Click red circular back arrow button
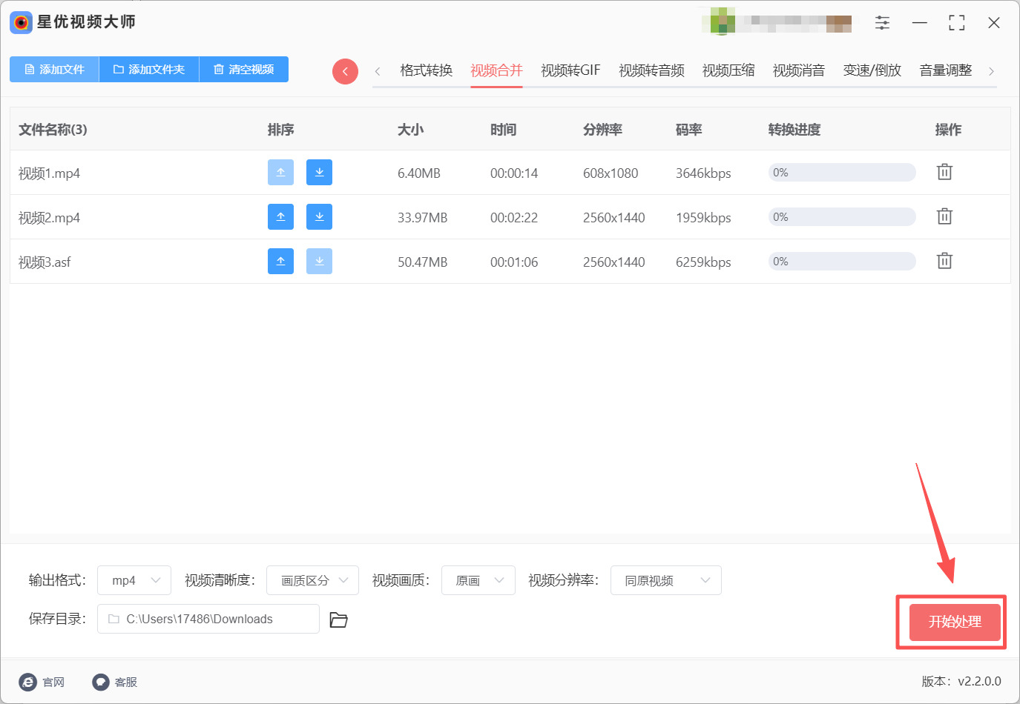Image resolution: width=1020 pixels, height=704 pixels. [x=345, y=71]
